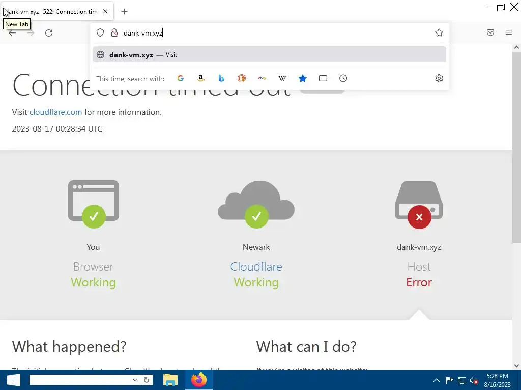
Task: Click the red 'Error' host status text
Action: coord(419,282)
